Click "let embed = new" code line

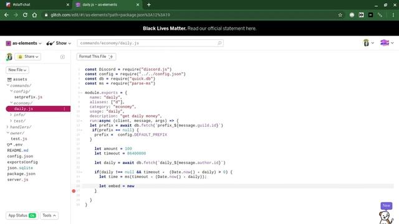pyautogui.click(x=117, y=186)
